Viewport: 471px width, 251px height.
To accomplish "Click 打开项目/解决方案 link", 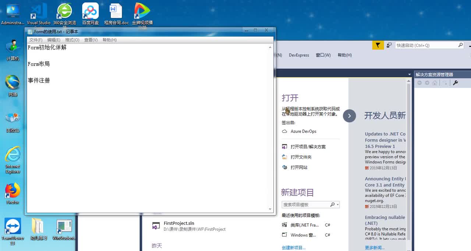I will 308,146.
